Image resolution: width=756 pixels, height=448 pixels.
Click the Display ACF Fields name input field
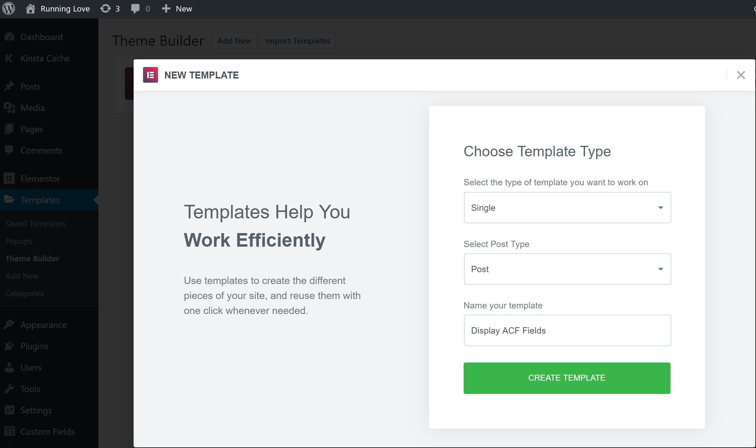coord(567,330)
